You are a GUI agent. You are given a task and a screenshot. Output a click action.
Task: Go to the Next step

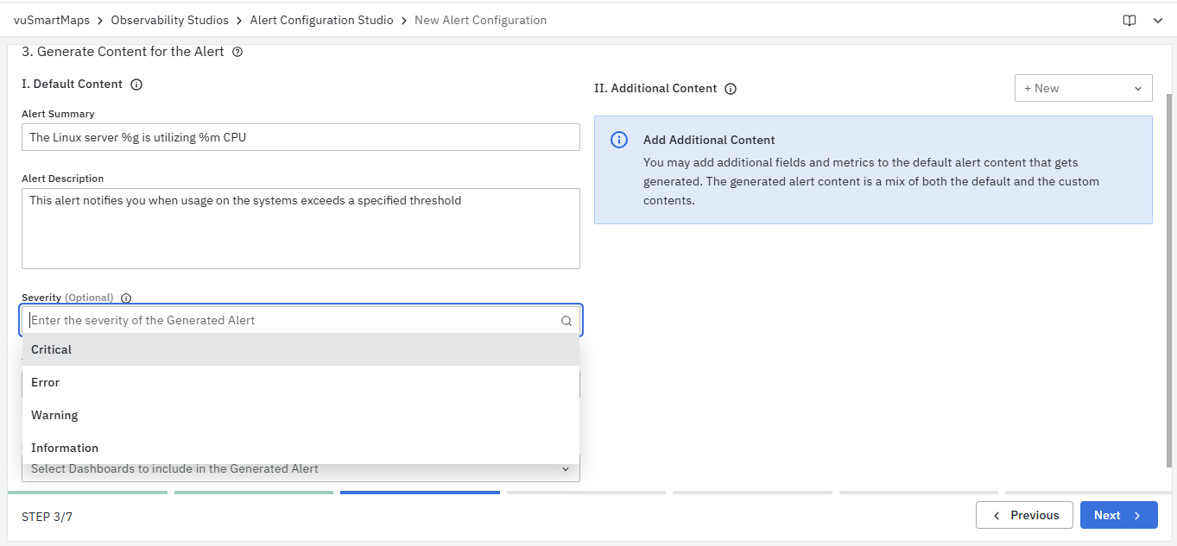tap(1118, 515)
